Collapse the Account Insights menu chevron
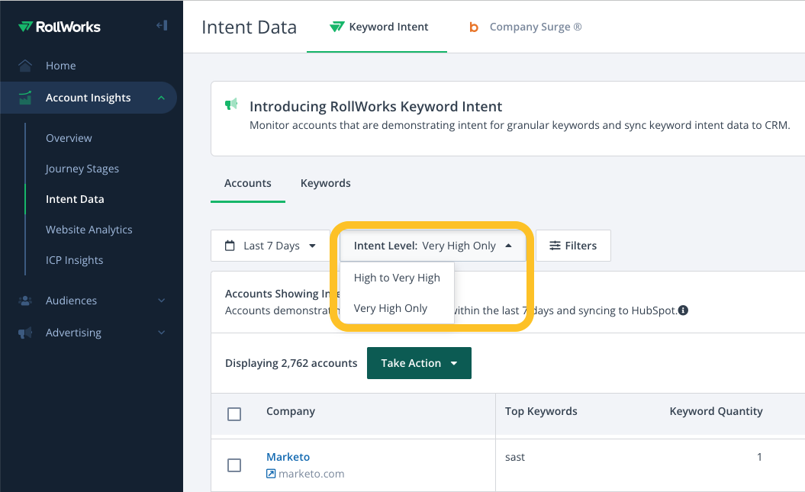This screenshot has height=492, width=805. coord(161,98)
